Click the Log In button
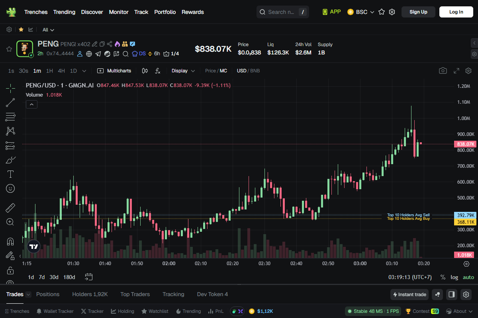 (x=456, y=12)
